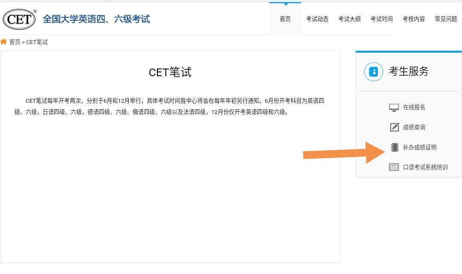Image resolution: width=462 pixels, height=274 pixels.
Task: Click the CET笔试 page heading
Action: pos(170,72)
